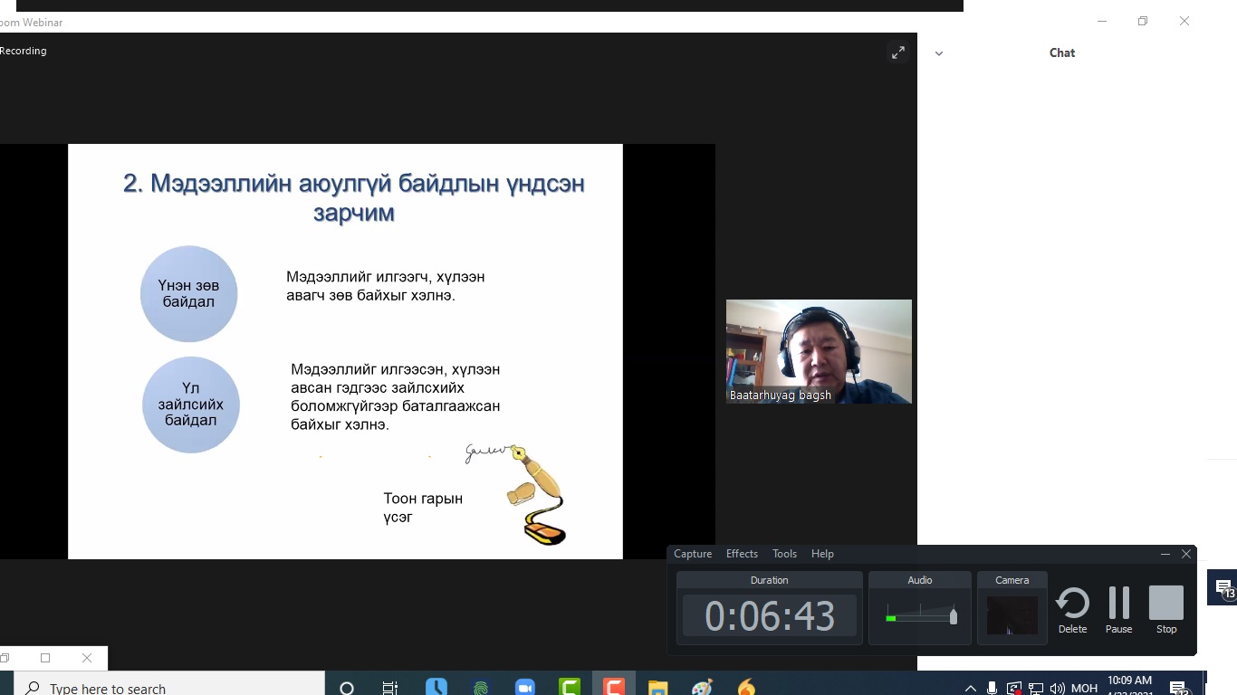Enter full screen view of webinar

[x=897, y=52]
